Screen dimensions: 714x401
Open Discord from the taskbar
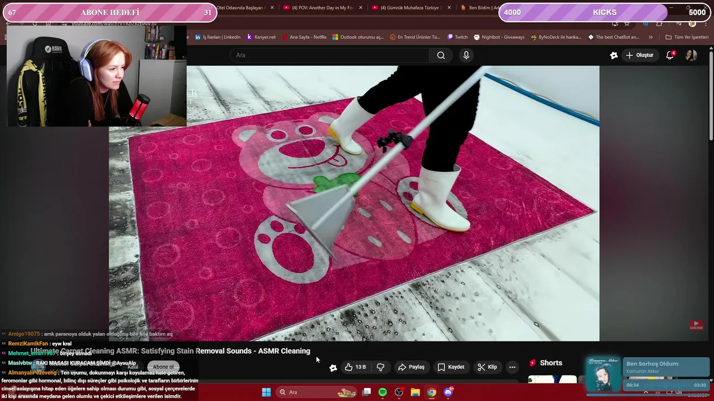448,392
